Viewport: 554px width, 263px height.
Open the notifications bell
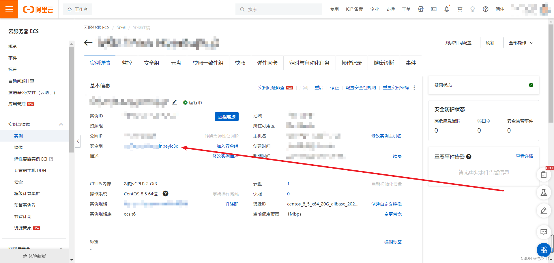[x=447, y=9]
